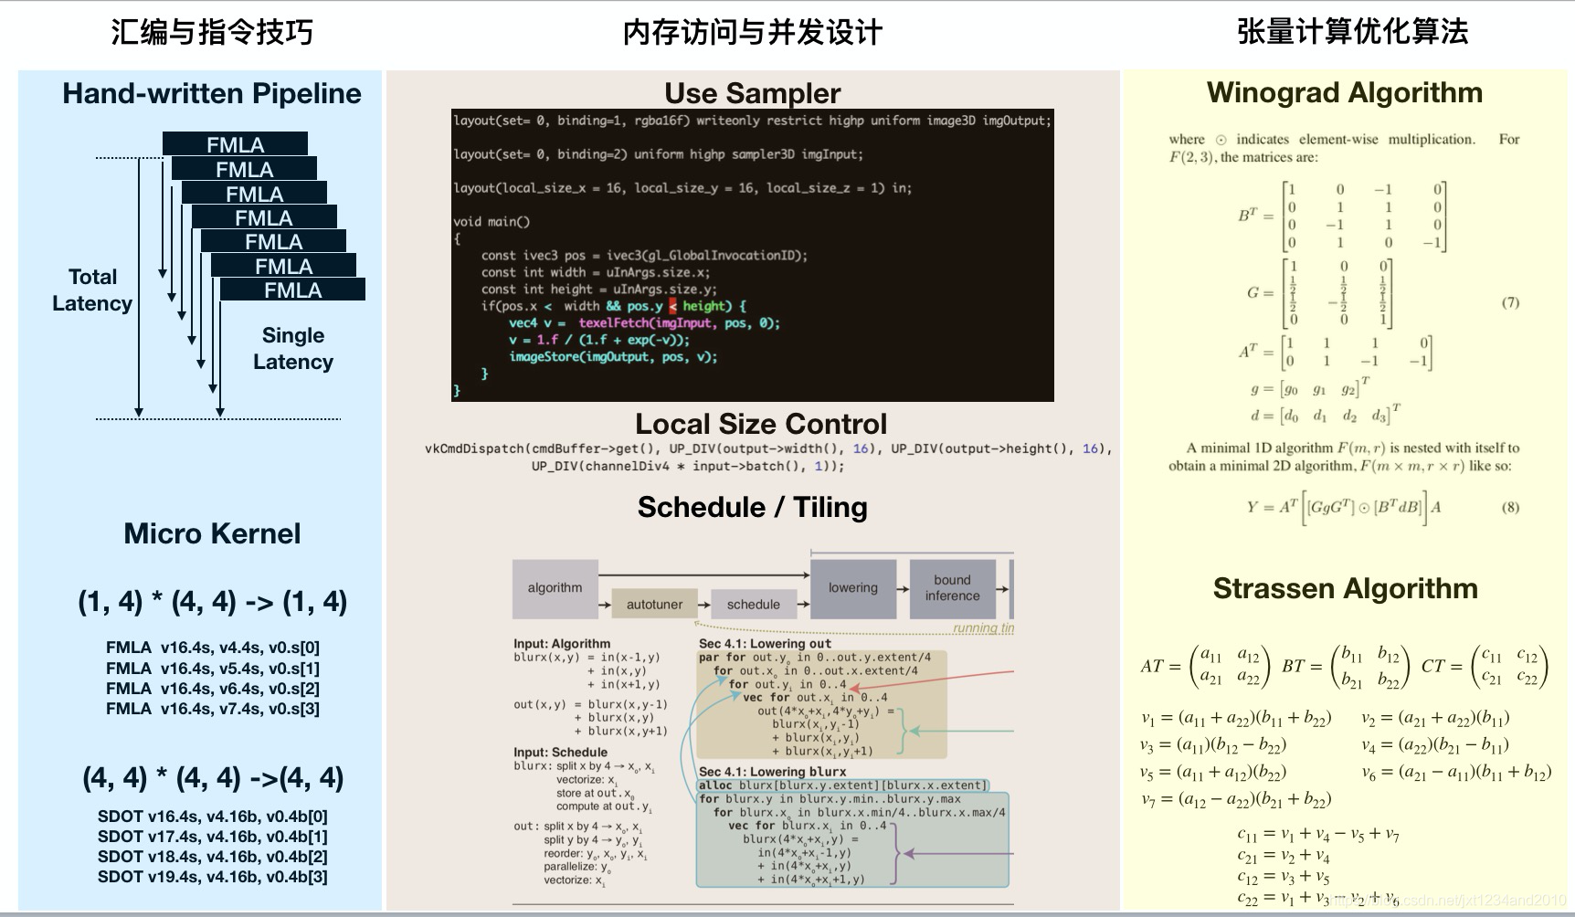
Task: Click line 'SDOT v19.4s, v4.16b, v0.4b[3]'
Action: (213, 877)
